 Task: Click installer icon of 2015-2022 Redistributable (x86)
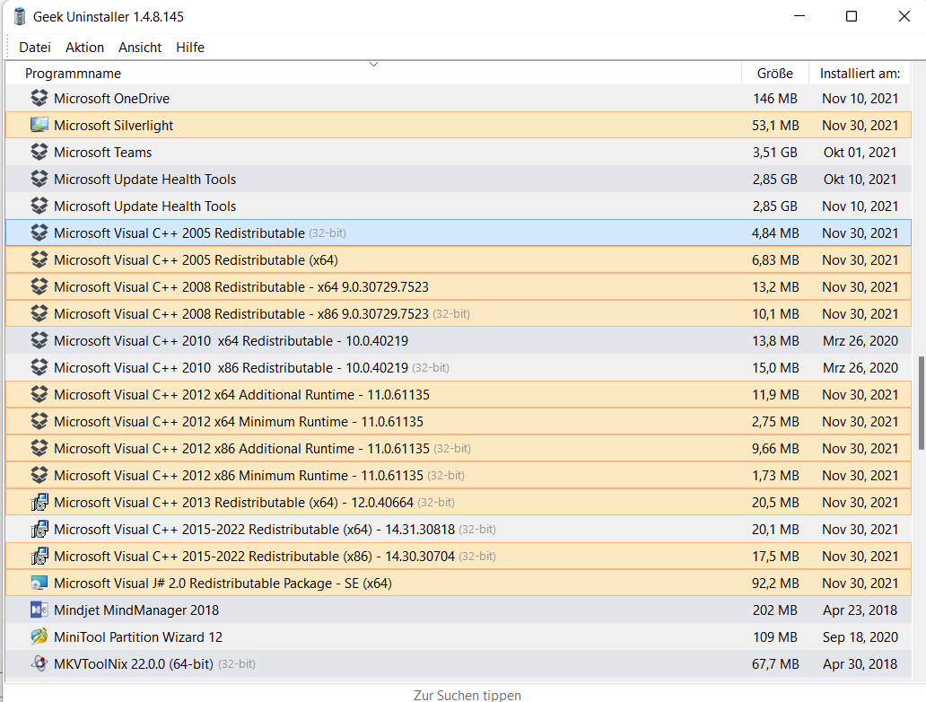click(x=39, y=556)
